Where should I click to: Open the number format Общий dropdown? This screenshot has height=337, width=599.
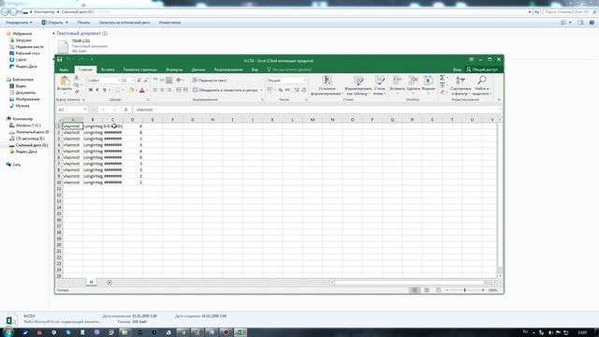[x=286, y=81]
